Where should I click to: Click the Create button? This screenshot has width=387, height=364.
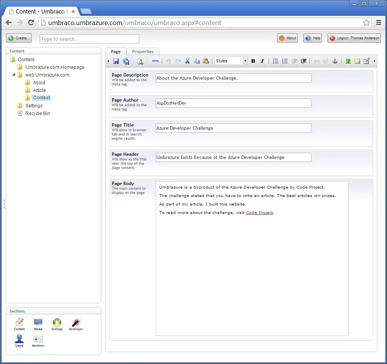[19, 38]
